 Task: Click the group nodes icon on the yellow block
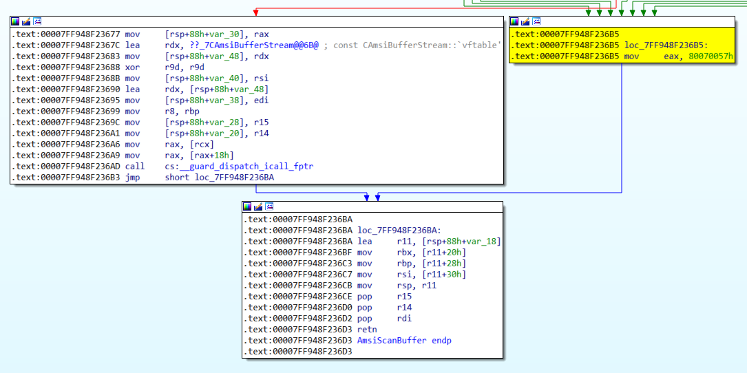(x=536, y=21)
